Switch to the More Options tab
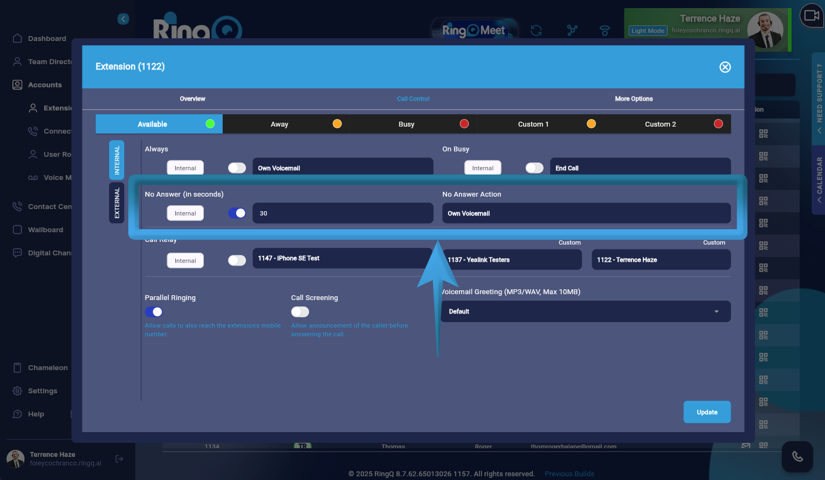The image size is (825, 480). click(x=634, y=99)
